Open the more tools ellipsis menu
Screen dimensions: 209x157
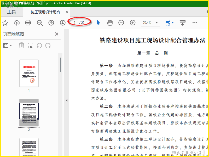point(195,23)
